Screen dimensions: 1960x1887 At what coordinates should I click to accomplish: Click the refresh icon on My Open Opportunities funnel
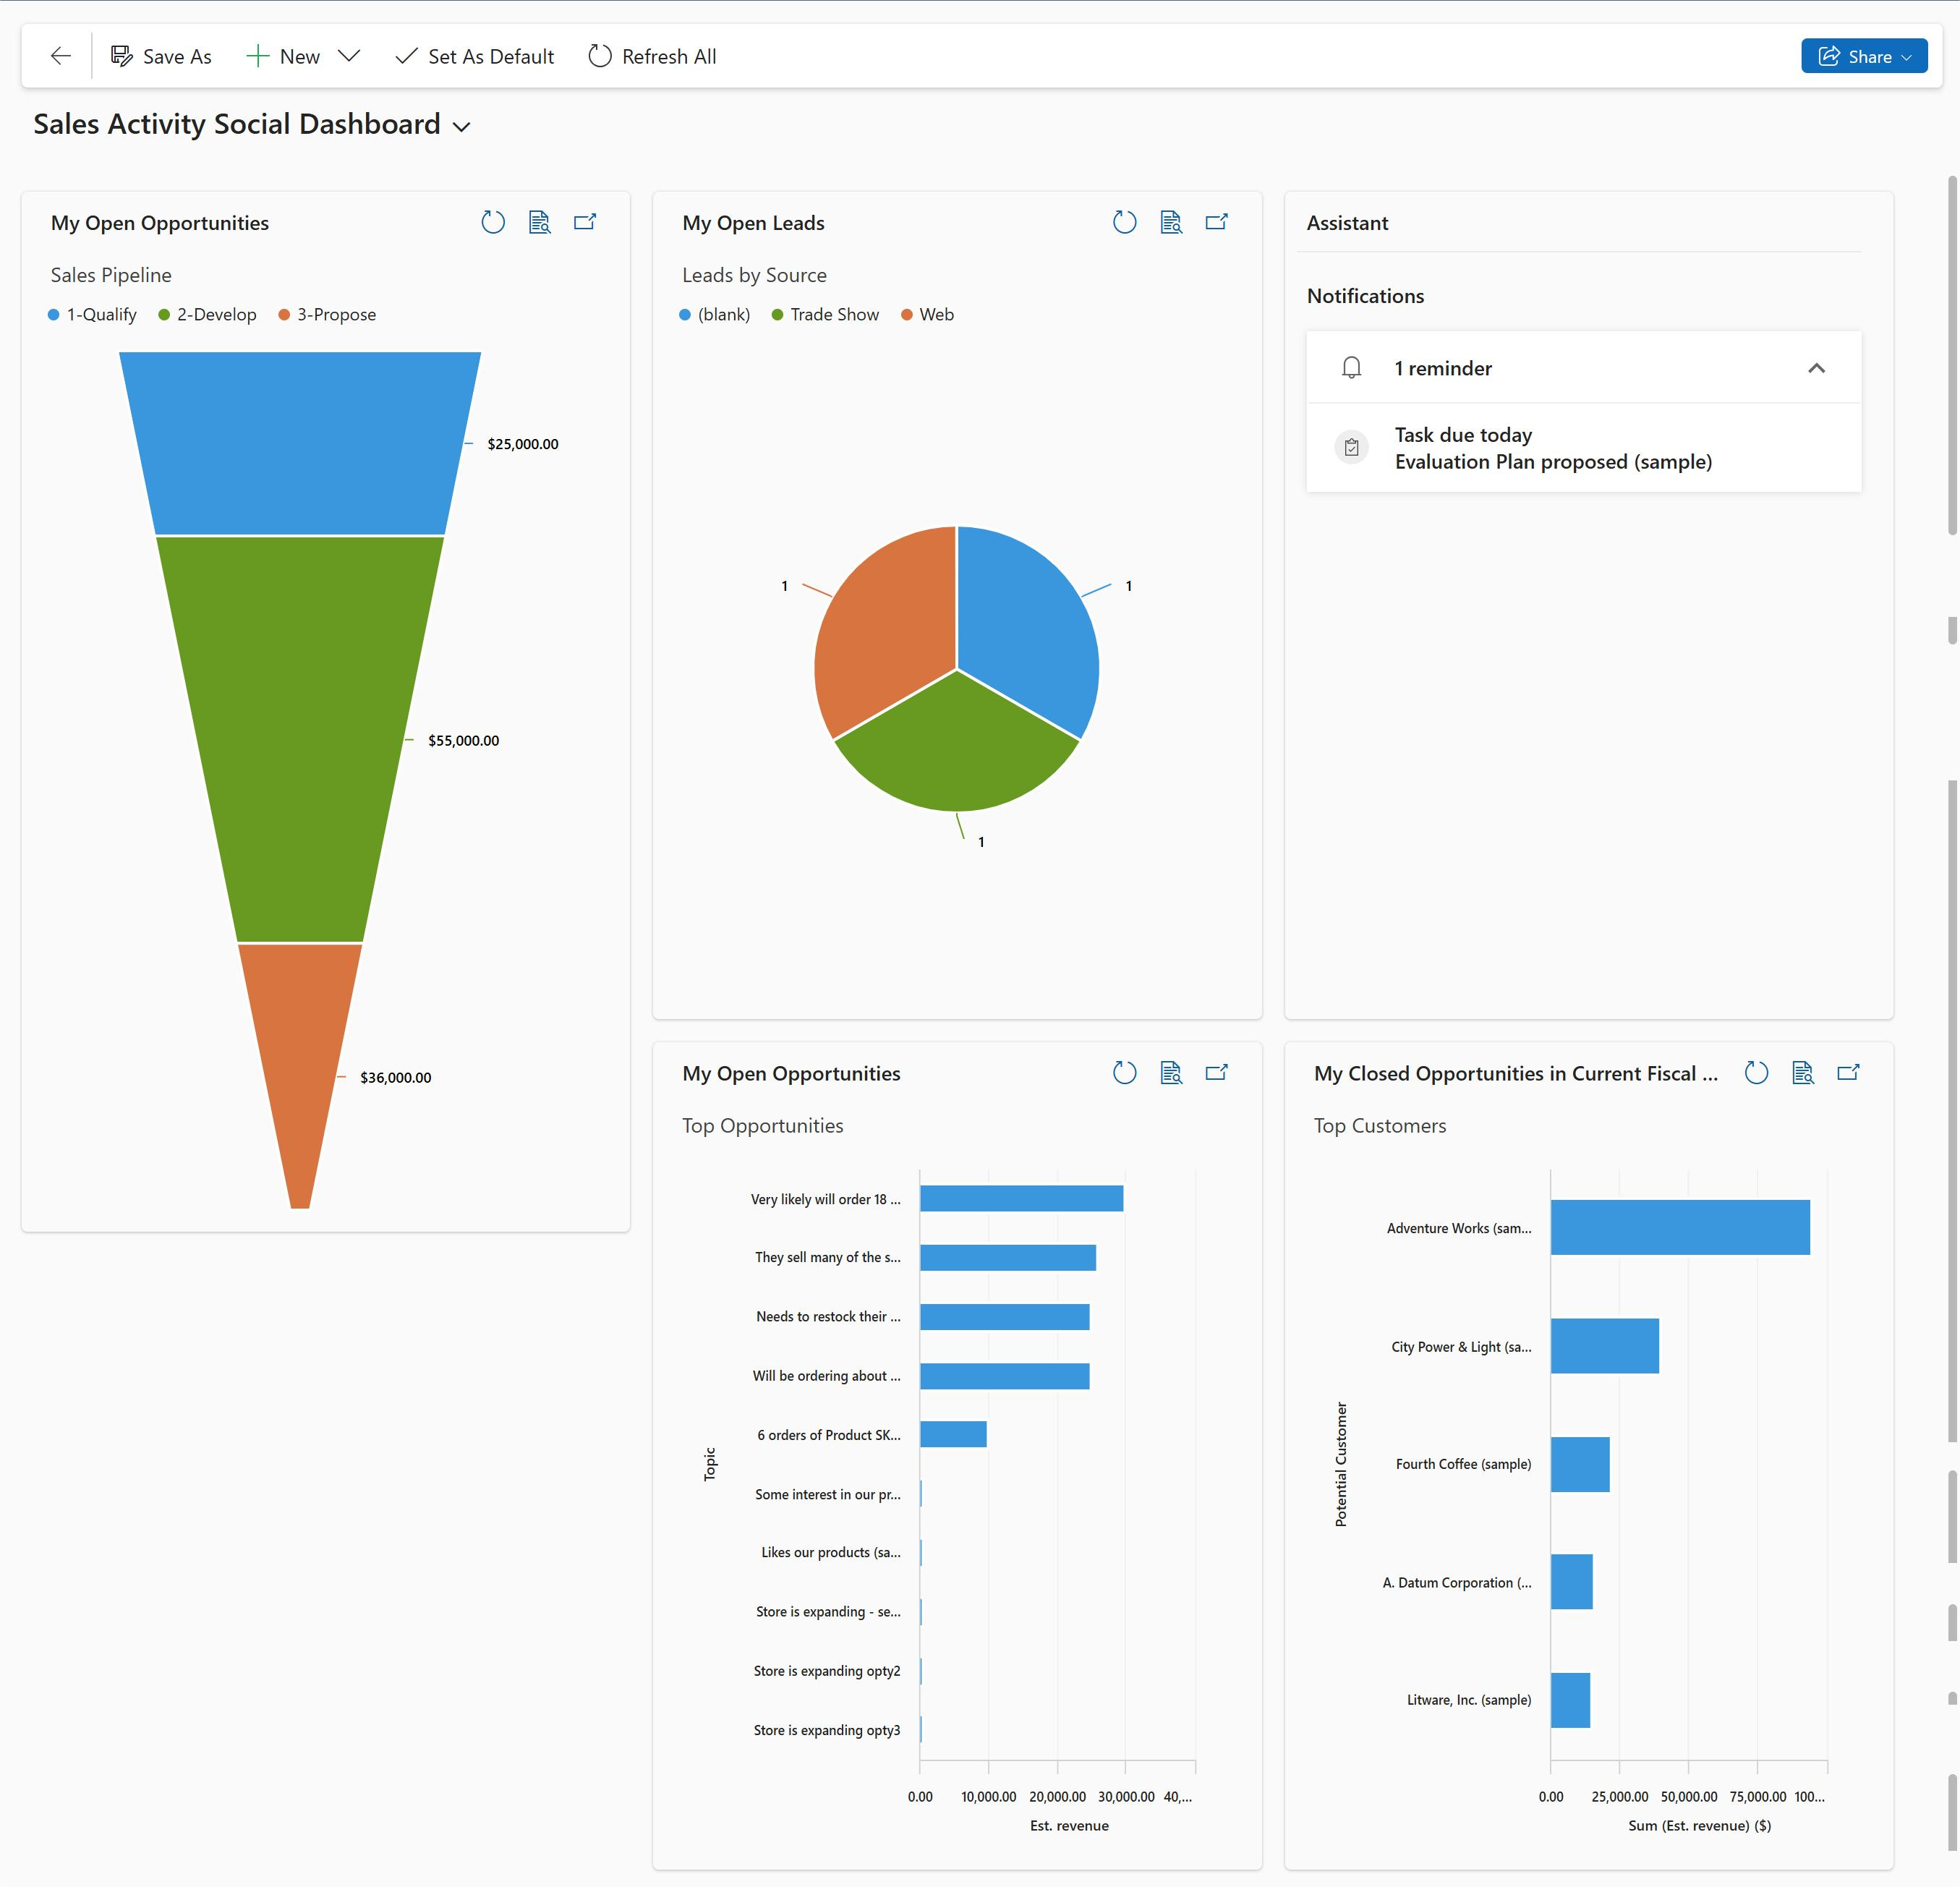pyautogui.click(x=493, y=222)
